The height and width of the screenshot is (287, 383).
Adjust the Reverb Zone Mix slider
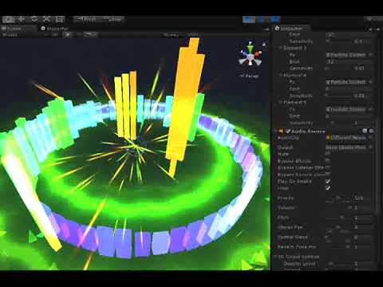pos(338,247)
